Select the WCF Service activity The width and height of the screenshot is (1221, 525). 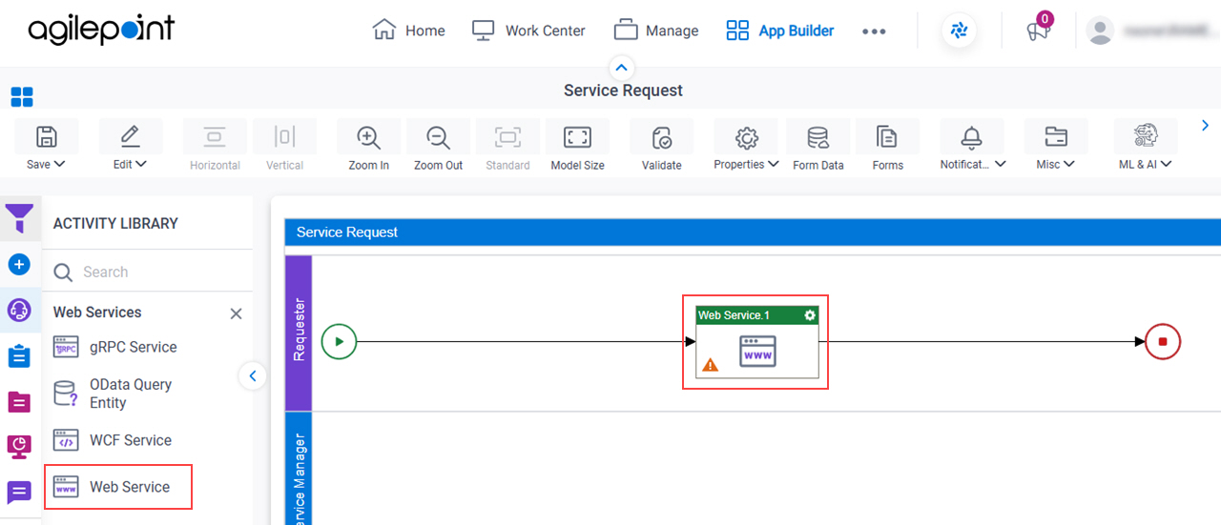[x=113, y=440]
